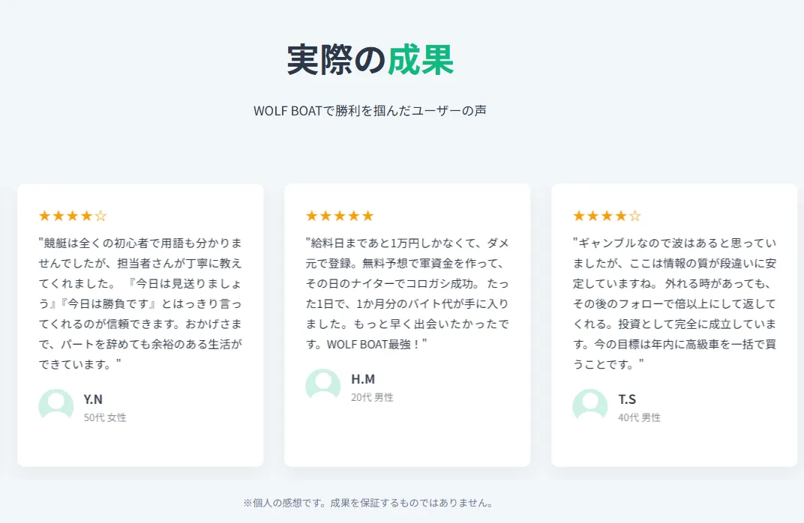This screenshot has width=804, height=523.
Task: Click the 50代 女性 label
Action: [x=105, y=417]
